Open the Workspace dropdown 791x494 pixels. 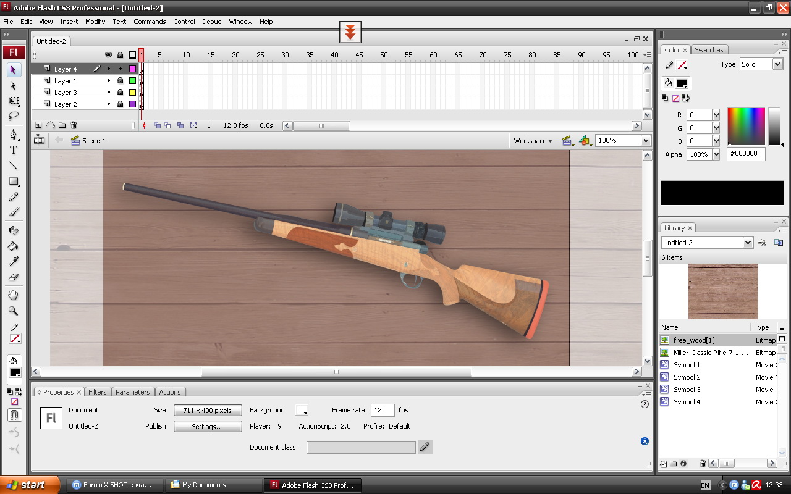(x=533, y=141)
